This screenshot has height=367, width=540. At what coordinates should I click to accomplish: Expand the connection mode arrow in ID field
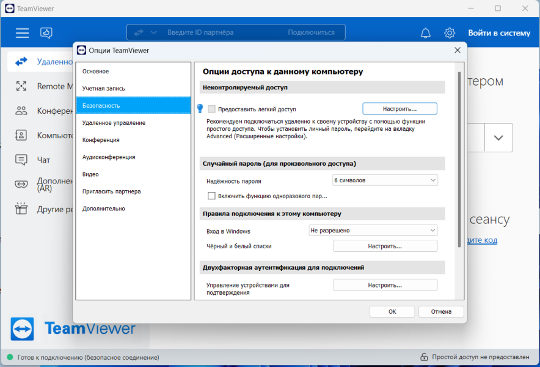(153, 32)
